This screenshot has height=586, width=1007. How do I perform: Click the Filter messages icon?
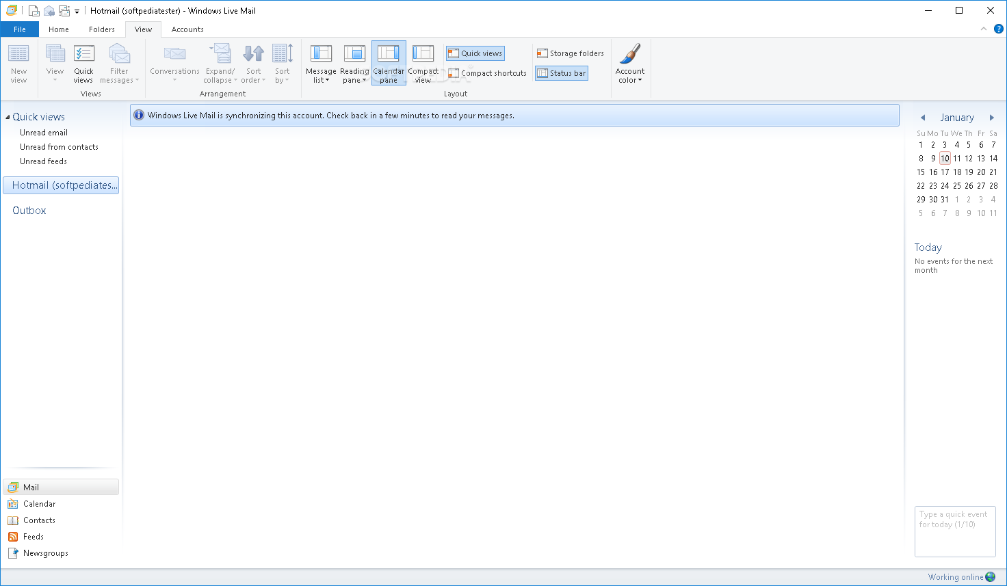click(x=119, y=54)
